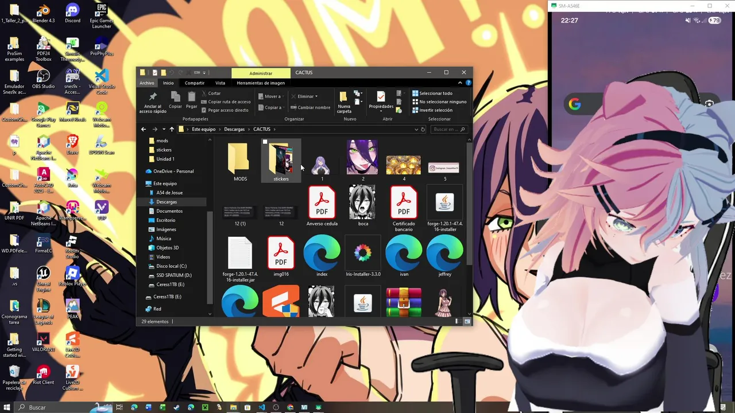735x413 pixels.
Task: Switch to large icons view button
Action: pyautogui.click(x=467, y=322)
